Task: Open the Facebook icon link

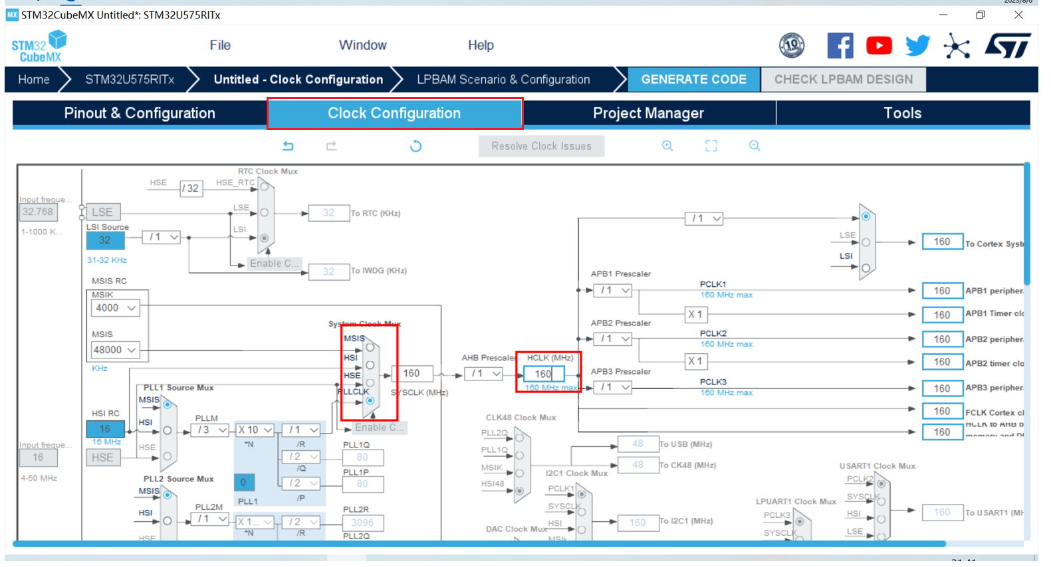Action: tap(840, 46)
